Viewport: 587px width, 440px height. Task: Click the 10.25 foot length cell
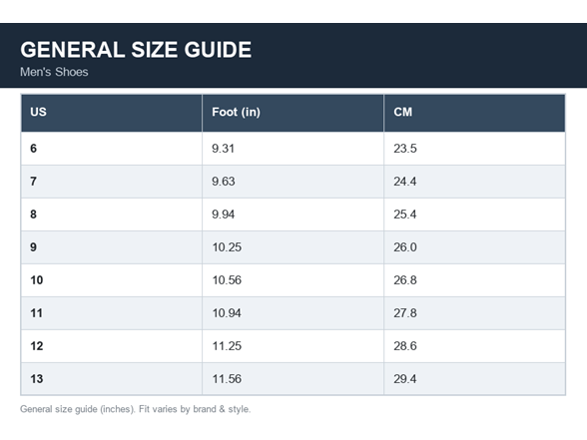pos(293,247)
